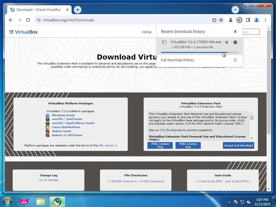Click Accept and download button
The height and width of the screenshot is (207, 276).
[x=238, y=145]
